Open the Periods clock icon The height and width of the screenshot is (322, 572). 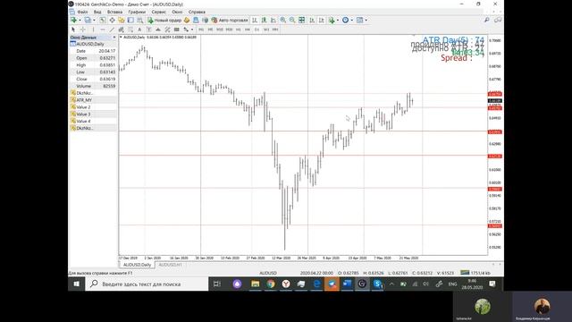click(346, 20)
